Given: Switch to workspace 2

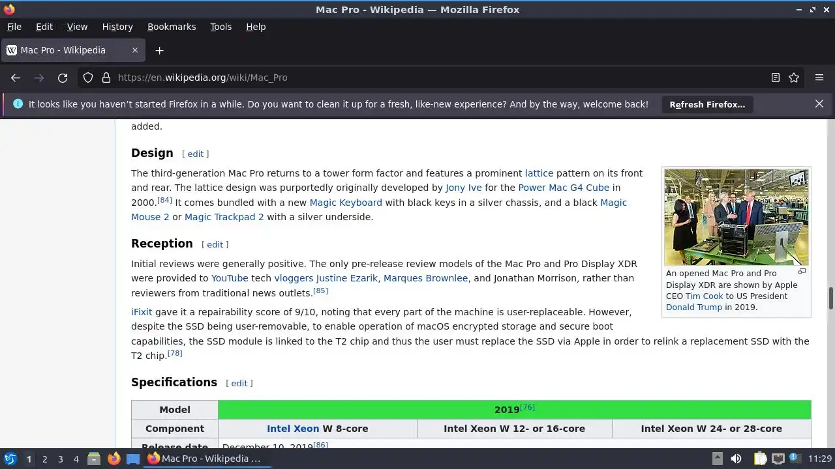Looking at the screenshot, I should coord(44,459).
